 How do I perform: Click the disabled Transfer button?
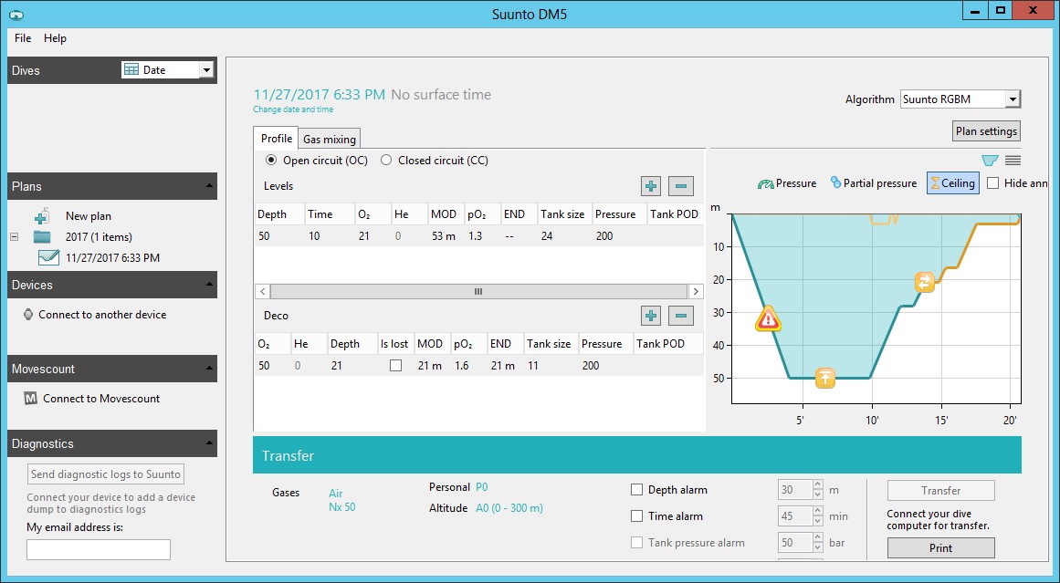point(940,491)
